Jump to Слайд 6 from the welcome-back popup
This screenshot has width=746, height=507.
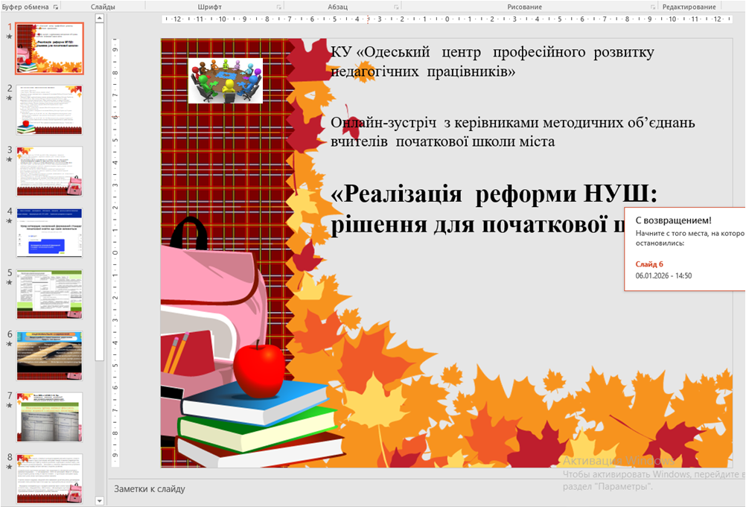coord(649,264)
